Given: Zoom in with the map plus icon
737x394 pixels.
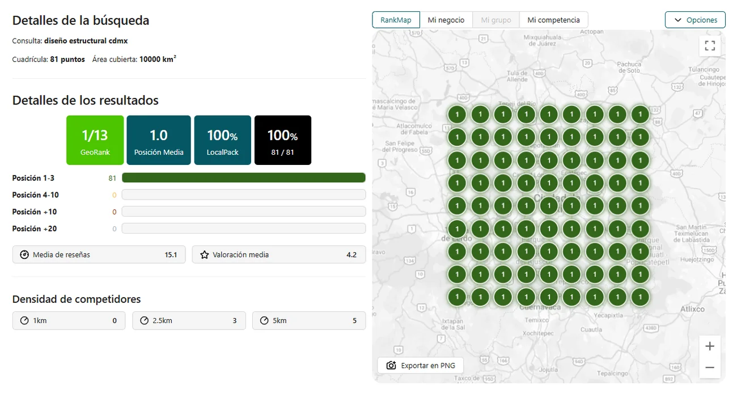Looking at the screenshot, I should point(710,346).
